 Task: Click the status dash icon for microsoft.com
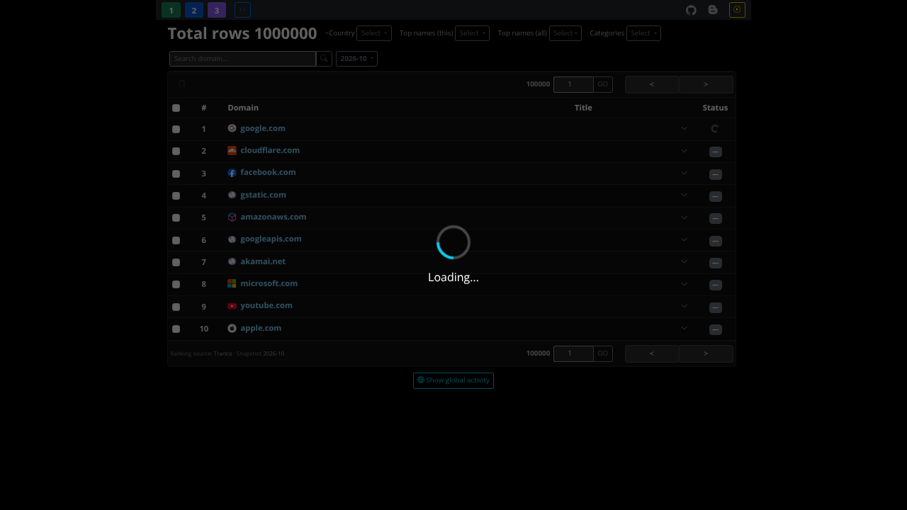pos(716,285)
